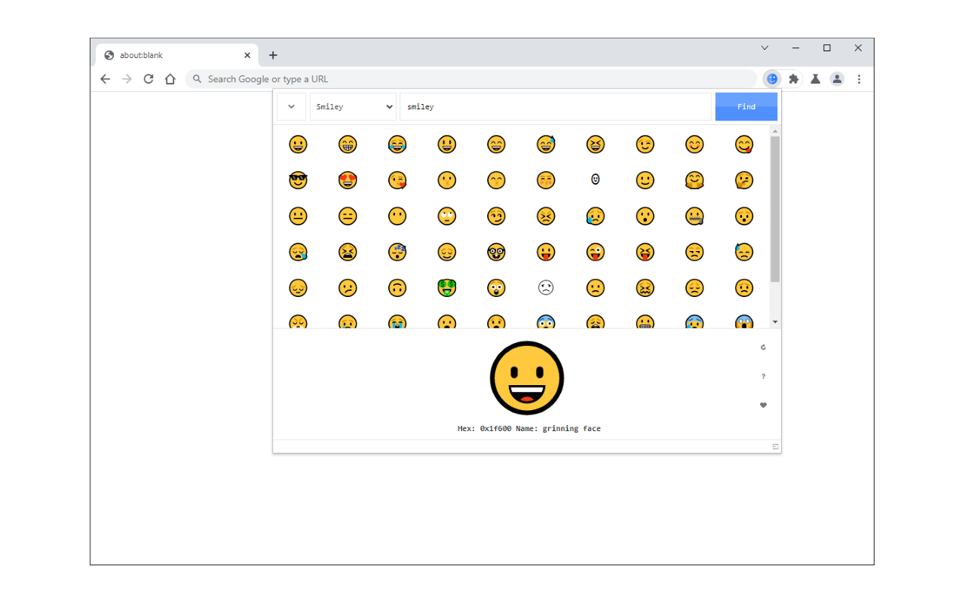Open the Chrome extensions puzzle icon

(793, 78)
